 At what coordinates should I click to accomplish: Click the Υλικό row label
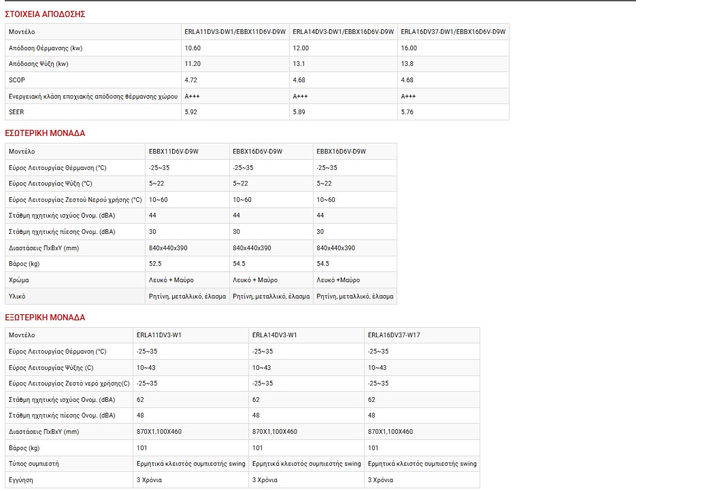click(x=18, y=297)
